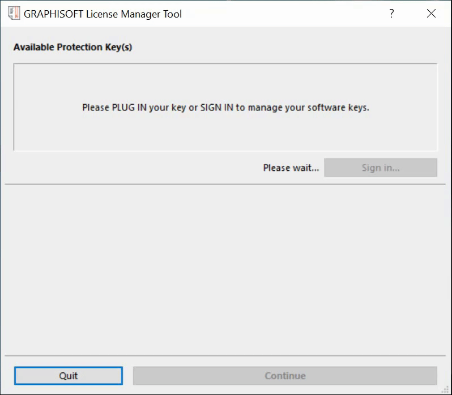452x395 pixels.
Task: Click the 'Available Protection Key(s)' heading
Action: pyautogui.click(x=73, y=47)
